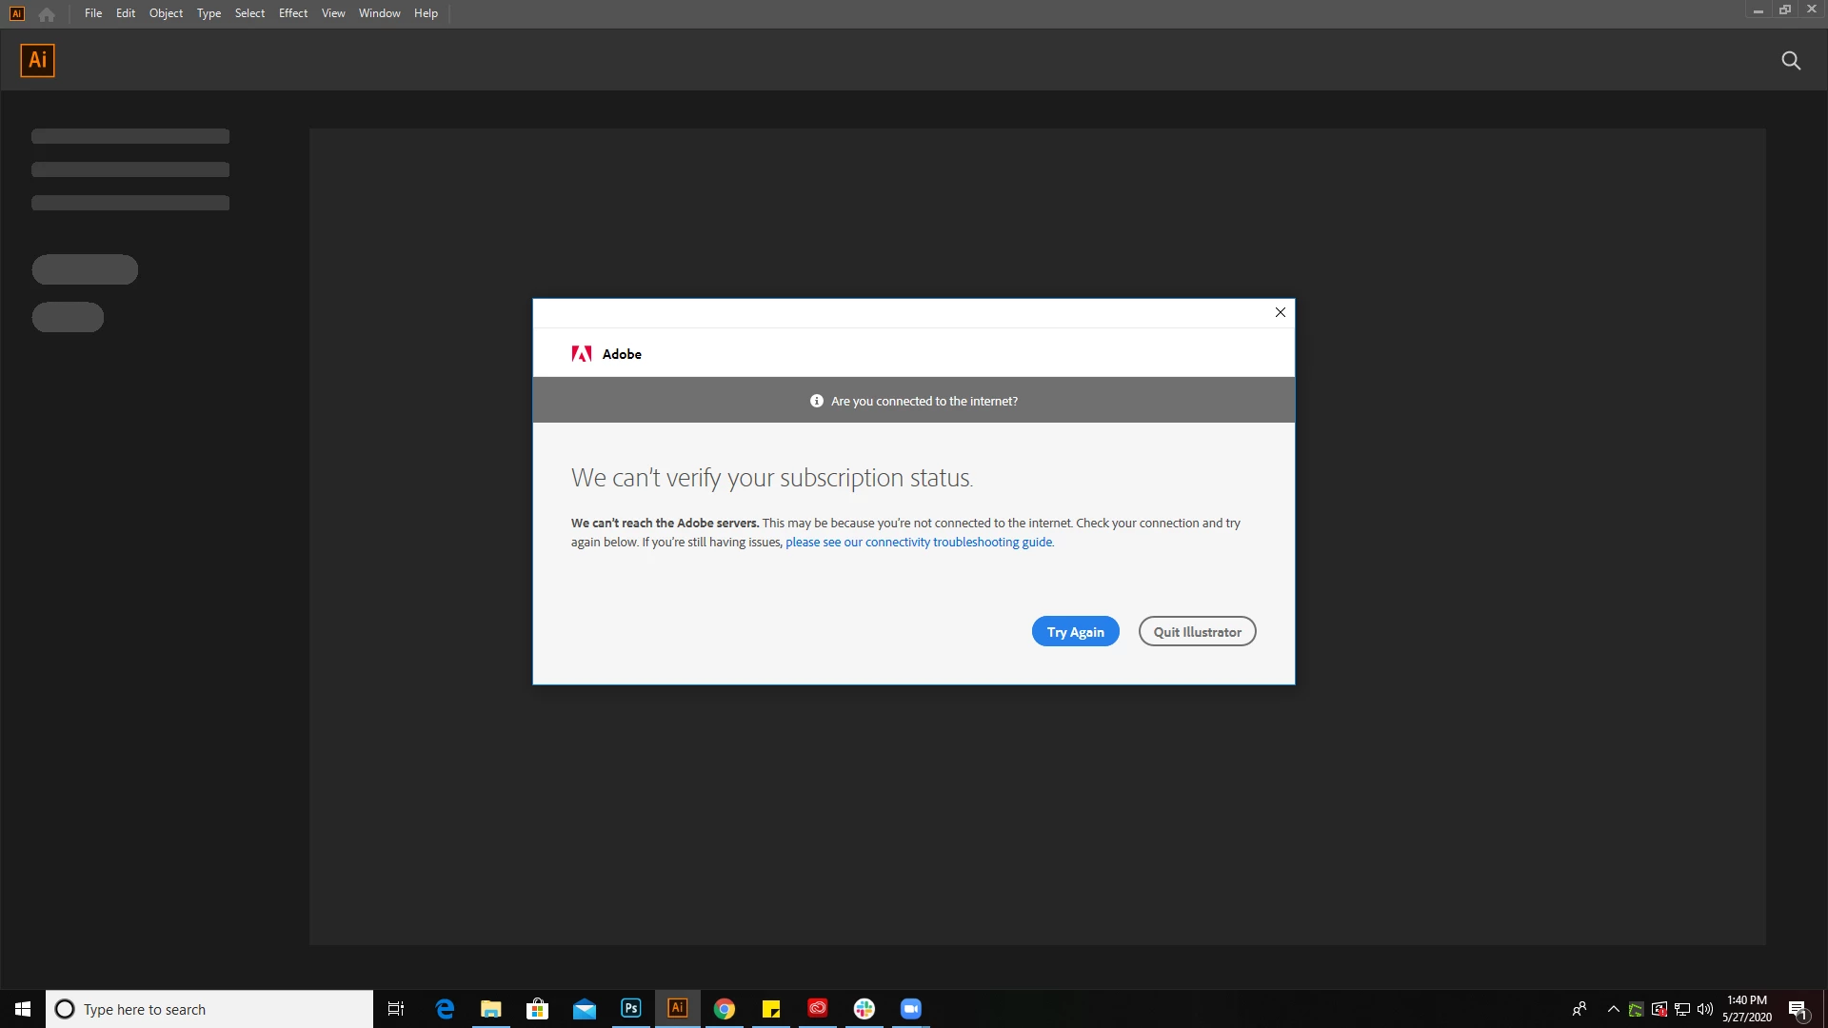Screen dimensions: 1828x1028
Task: Click the Illustrator home icon in menu bar
Action: 47,14
